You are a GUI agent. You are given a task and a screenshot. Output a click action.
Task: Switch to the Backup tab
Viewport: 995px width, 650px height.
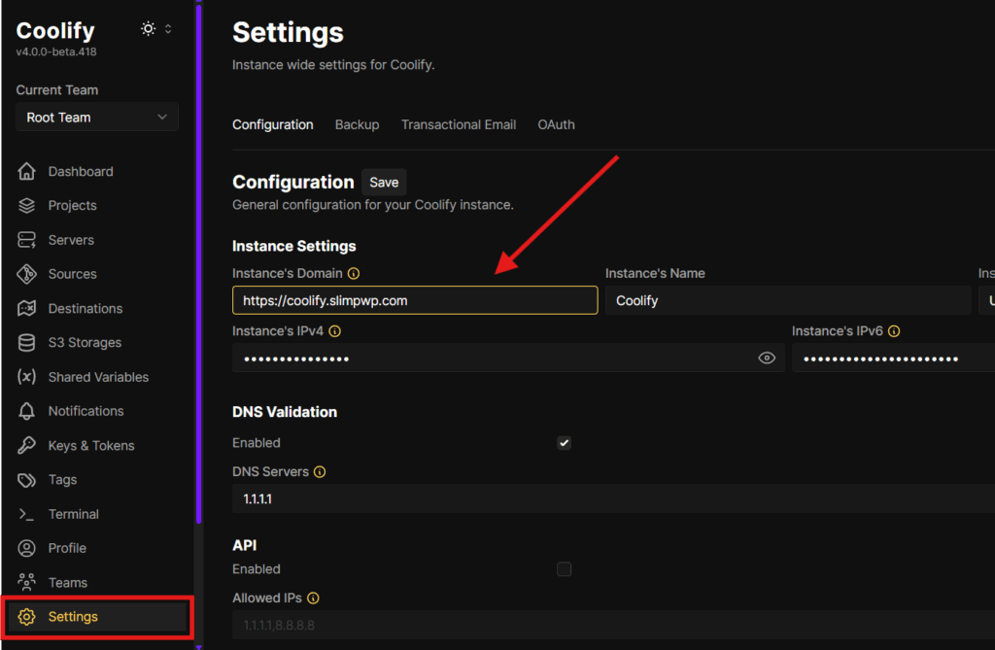point(358,125)
